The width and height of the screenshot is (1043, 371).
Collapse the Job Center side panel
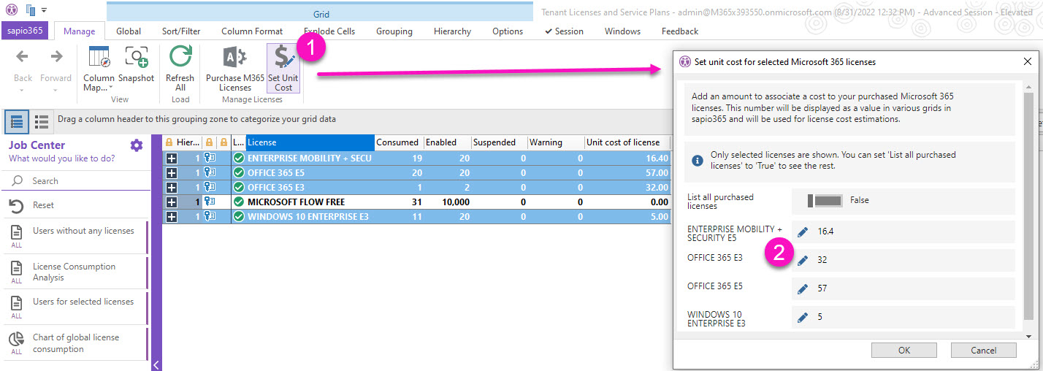pyautogui.click(x=156, y=364)
